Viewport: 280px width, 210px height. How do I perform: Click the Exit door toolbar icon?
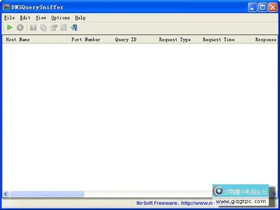(x=74, y=28)
